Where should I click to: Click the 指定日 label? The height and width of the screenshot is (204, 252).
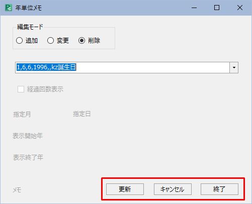point(82,114)
